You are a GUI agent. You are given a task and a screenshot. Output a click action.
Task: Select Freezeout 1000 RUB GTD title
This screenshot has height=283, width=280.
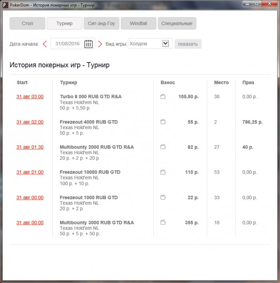pos(88,197)
